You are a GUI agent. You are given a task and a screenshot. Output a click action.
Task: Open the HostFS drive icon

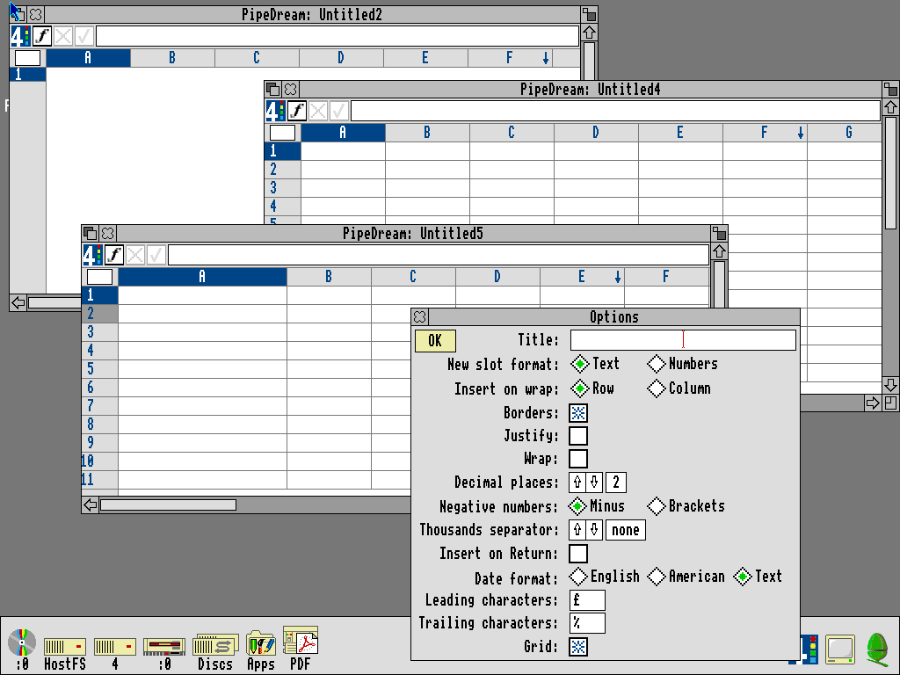click(65, 646)
